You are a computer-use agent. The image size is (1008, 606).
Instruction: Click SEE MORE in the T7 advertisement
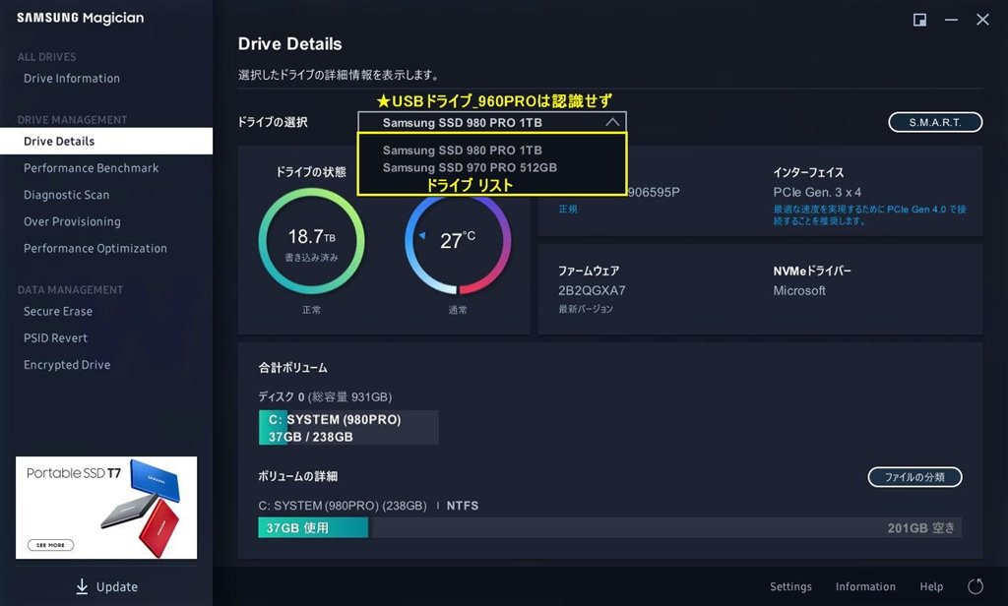50,545
